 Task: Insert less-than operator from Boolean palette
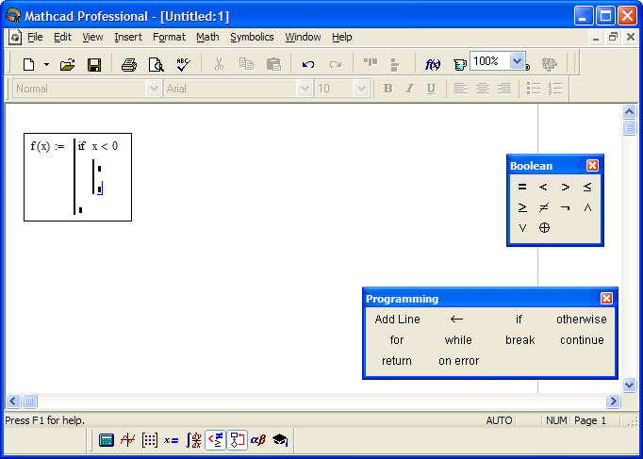coord(543,187)
